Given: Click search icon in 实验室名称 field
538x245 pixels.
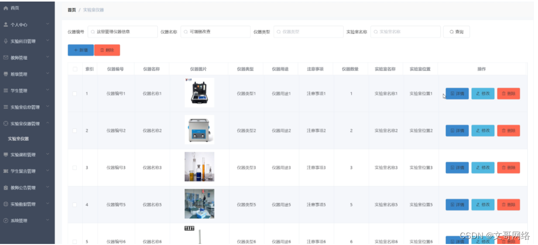Looking at the screenshot, I should point(375,32).
